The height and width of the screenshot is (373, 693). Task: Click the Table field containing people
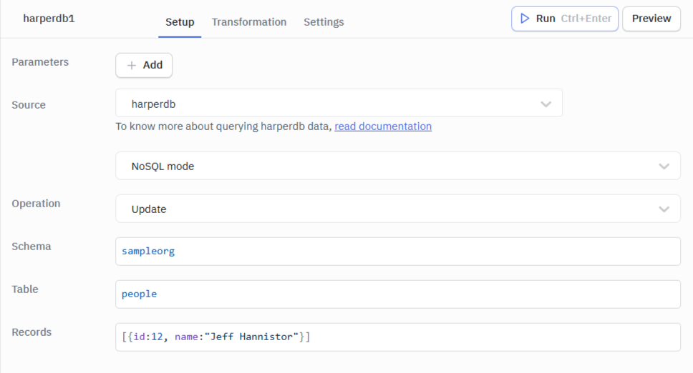point(398,294)
